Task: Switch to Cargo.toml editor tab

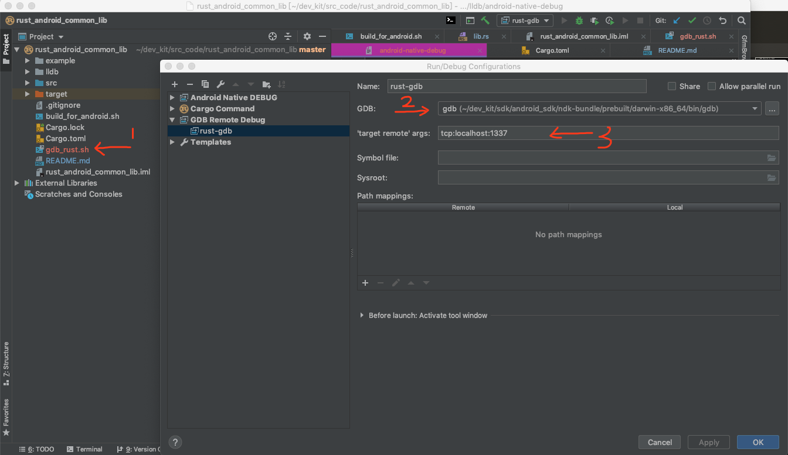Action: [x=552, y=50]
